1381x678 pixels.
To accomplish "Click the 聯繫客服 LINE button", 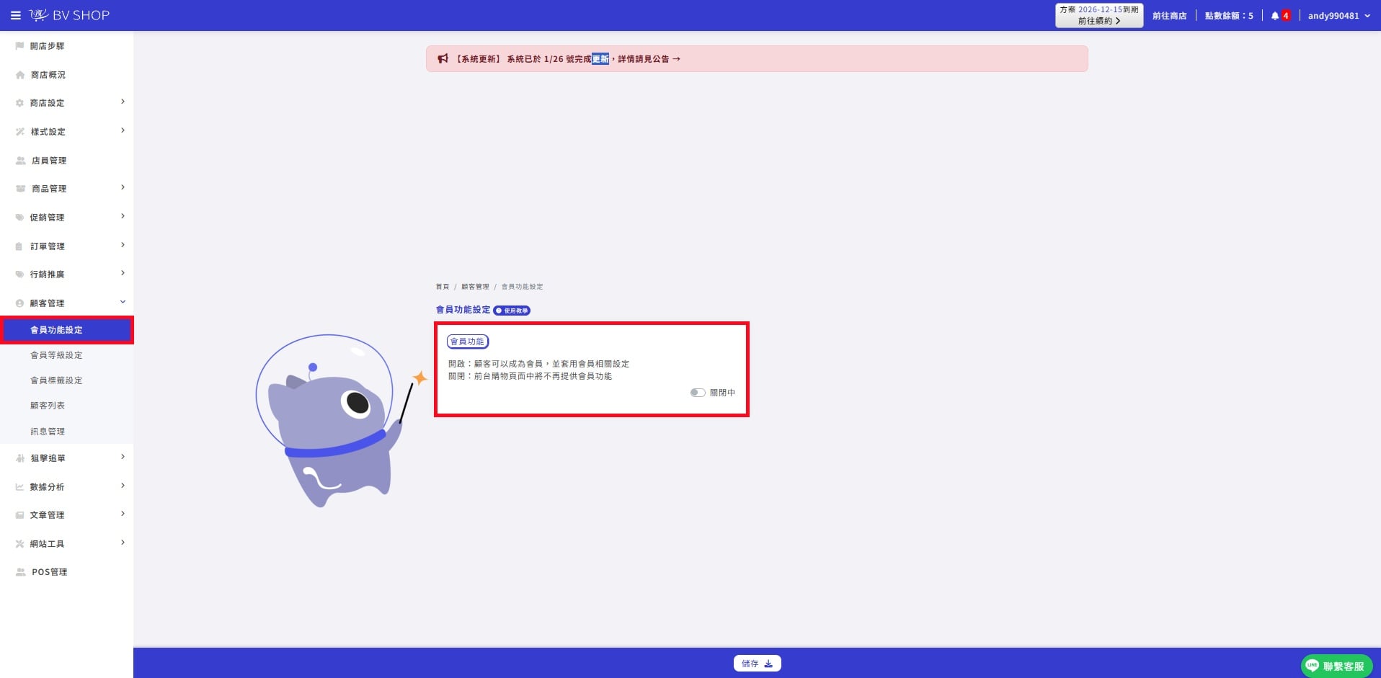I will [x=1336, y=666].
